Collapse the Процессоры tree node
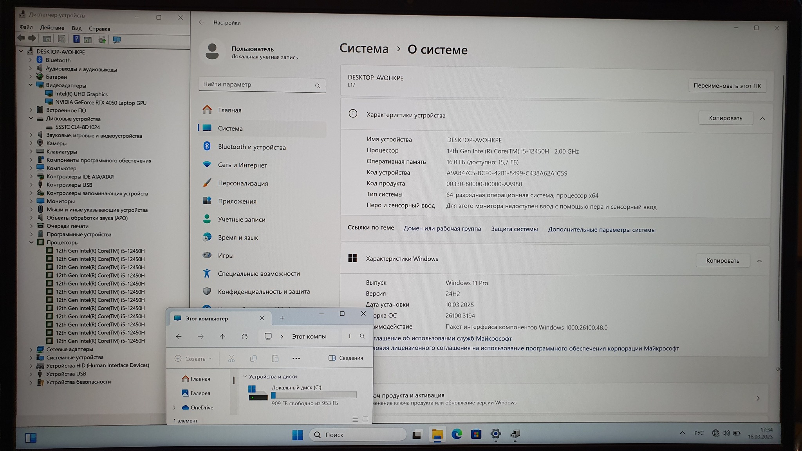This screenshot has height=451, width=802. pos(31,242)
